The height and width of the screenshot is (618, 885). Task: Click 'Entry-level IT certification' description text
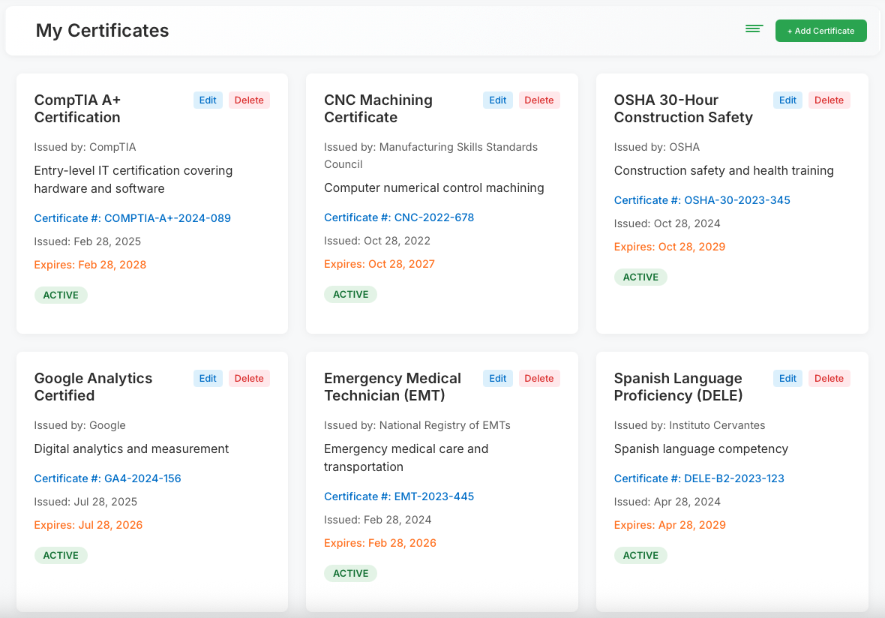[133, 179]
